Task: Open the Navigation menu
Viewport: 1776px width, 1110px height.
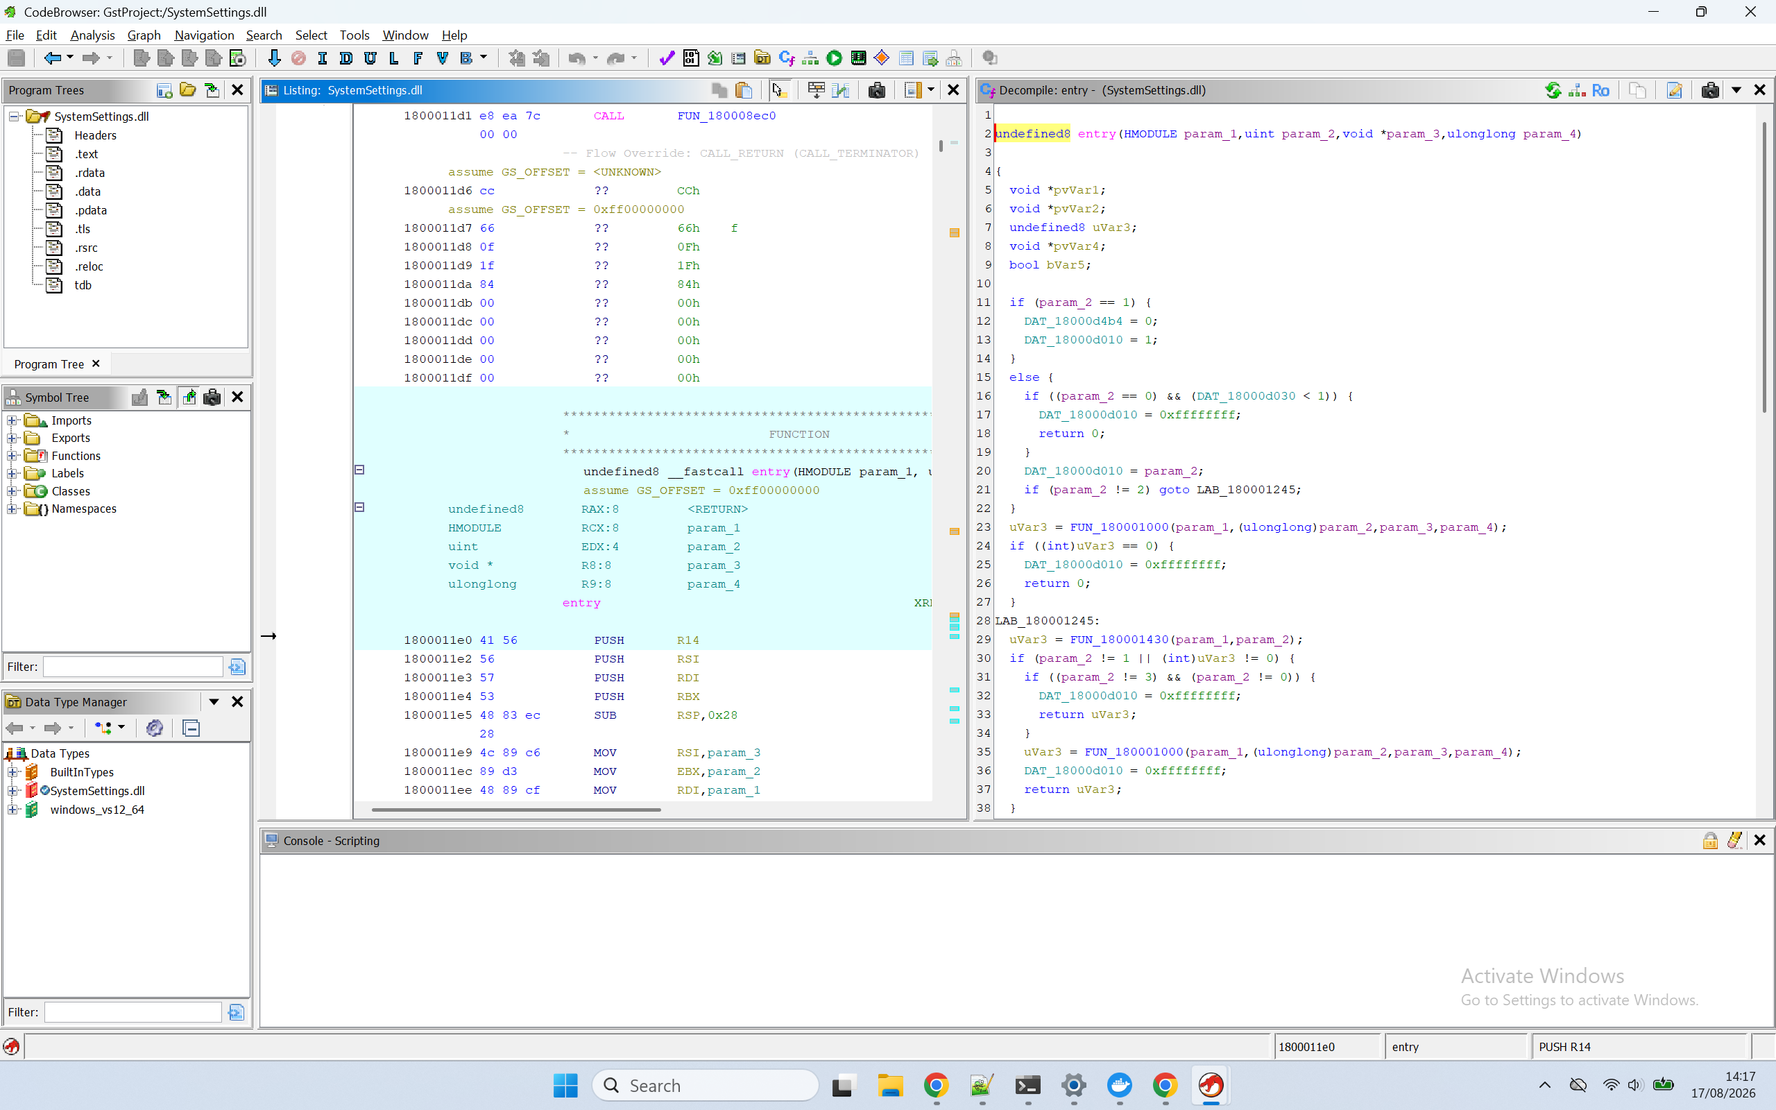Action: 204,35
